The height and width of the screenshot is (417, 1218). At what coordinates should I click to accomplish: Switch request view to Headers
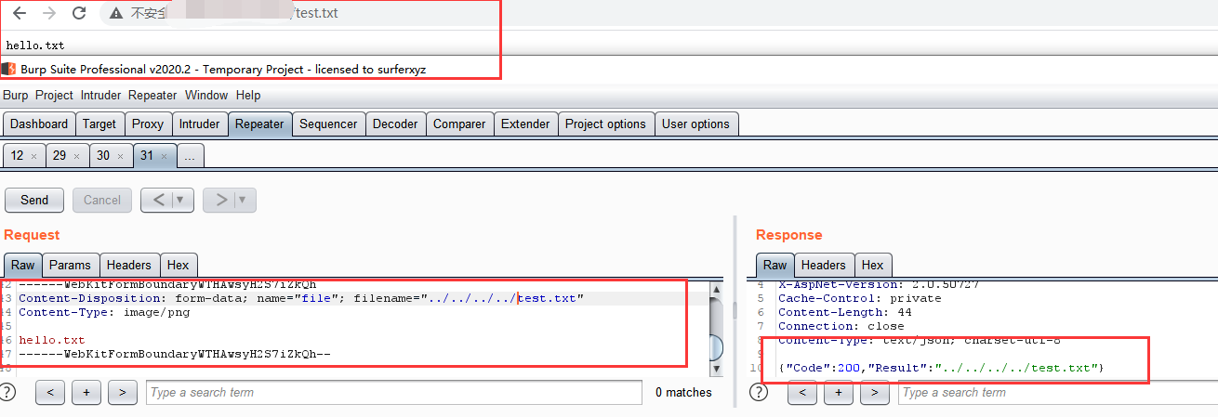(129, 265)
